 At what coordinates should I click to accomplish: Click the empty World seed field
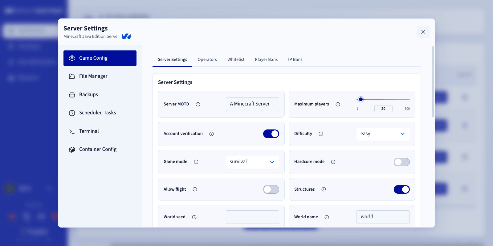pos(252,217)
